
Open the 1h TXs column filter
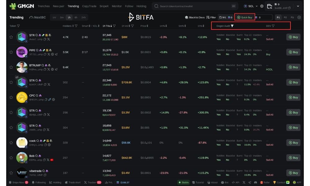click(114, 26)
